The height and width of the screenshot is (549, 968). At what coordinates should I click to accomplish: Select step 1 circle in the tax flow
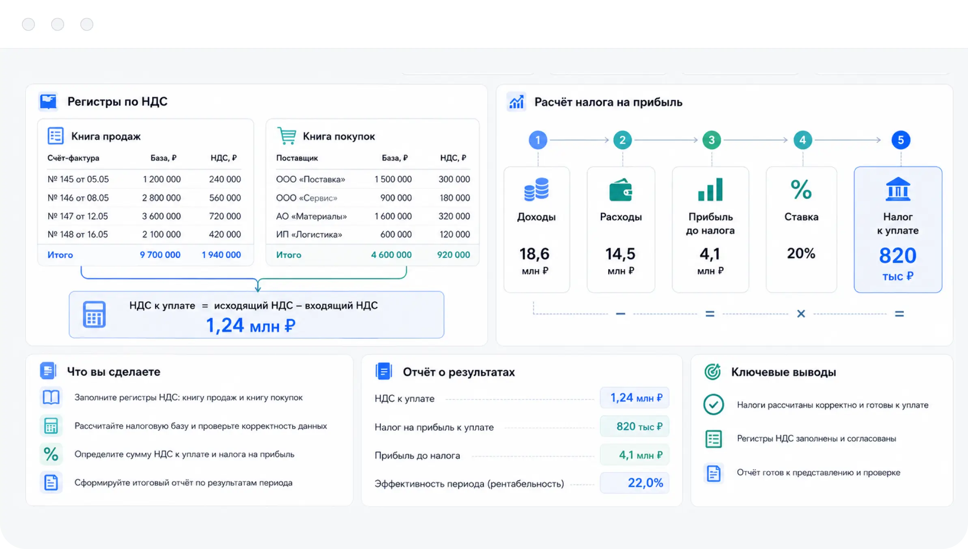(538, 140)
